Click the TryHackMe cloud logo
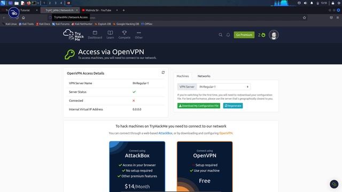Screen dimensions: 342x192 pos(73,35)
